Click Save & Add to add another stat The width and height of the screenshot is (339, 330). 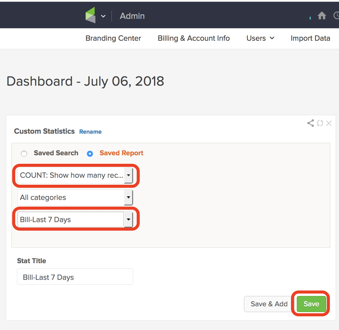point(269,304)
